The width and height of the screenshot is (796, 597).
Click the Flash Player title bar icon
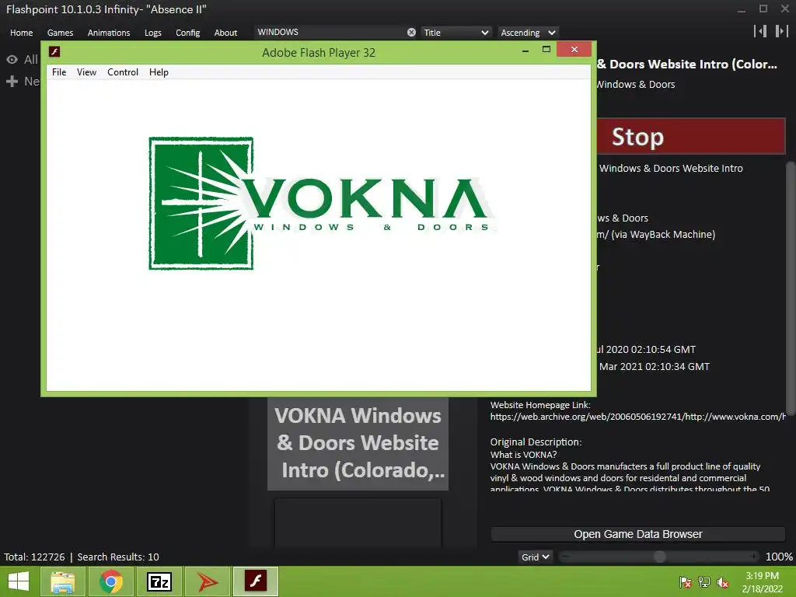click(x=54, y=52)
